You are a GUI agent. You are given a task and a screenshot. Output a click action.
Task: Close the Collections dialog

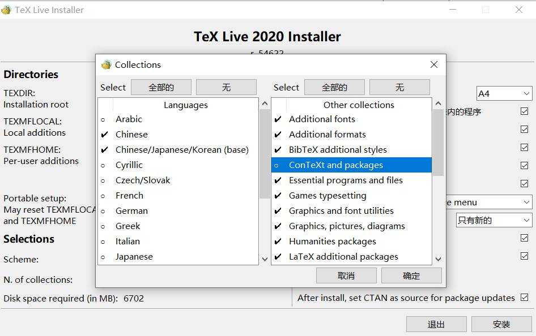click(434, 64)
